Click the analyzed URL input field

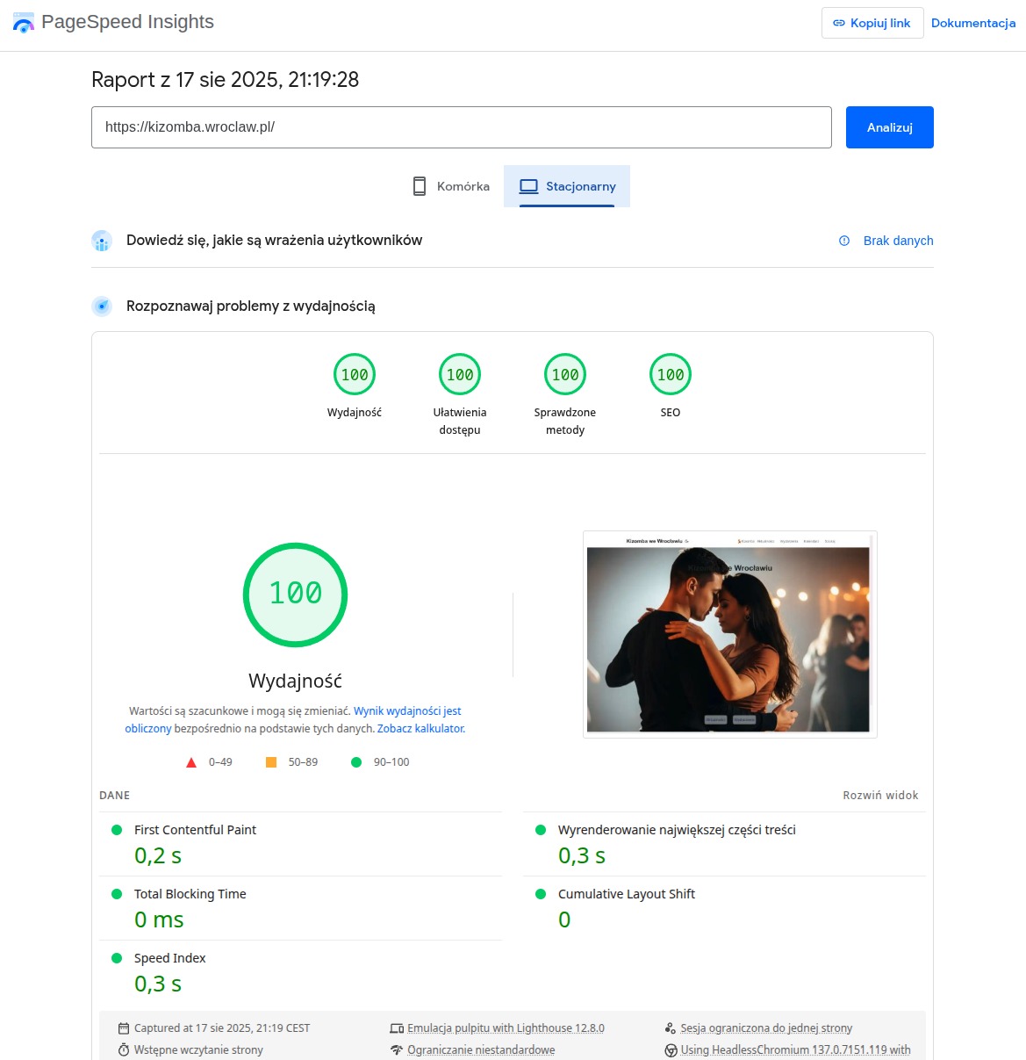coord(461,126)
